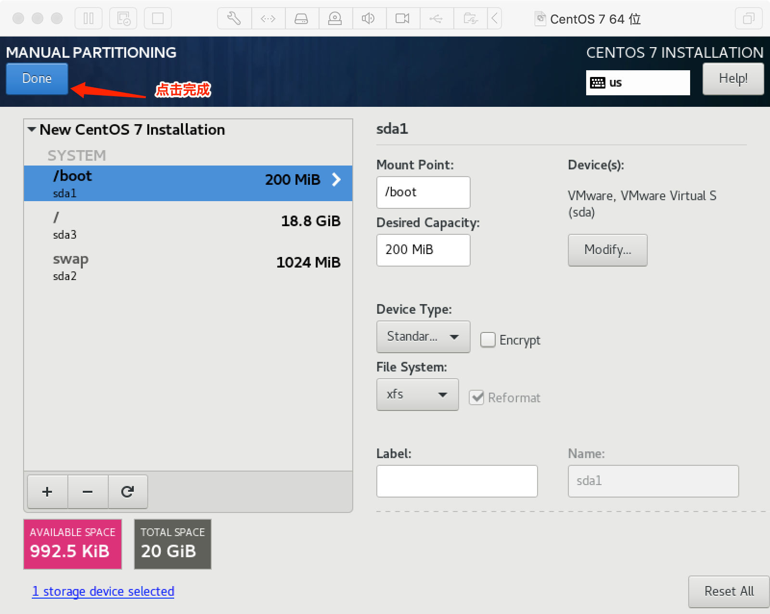Click the CentOS 7 64 window title
The width and height of the screenshot is (770, 614).
[595, 19]
